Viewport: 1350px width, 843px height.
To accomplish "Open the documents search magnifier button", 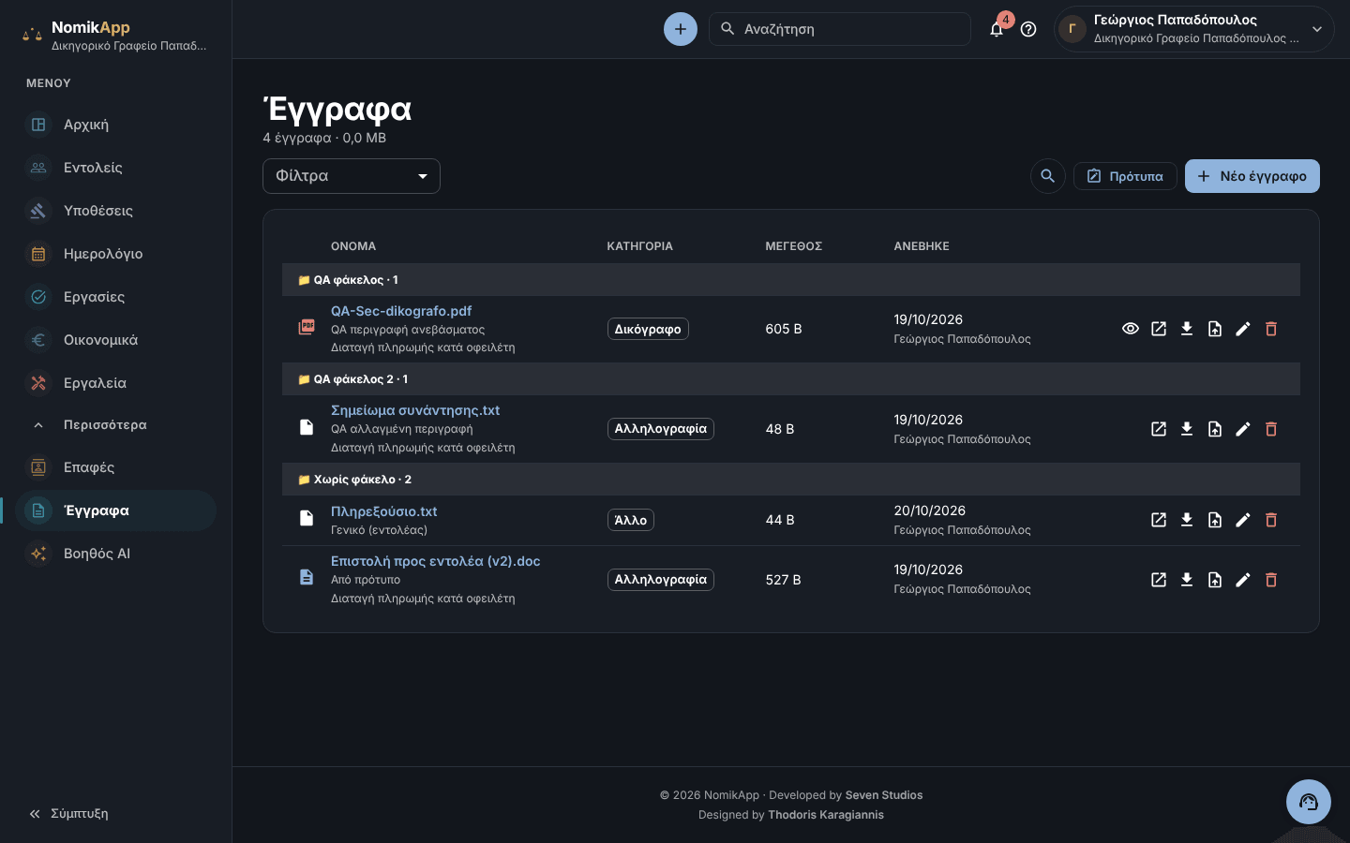I will 1048,176.
